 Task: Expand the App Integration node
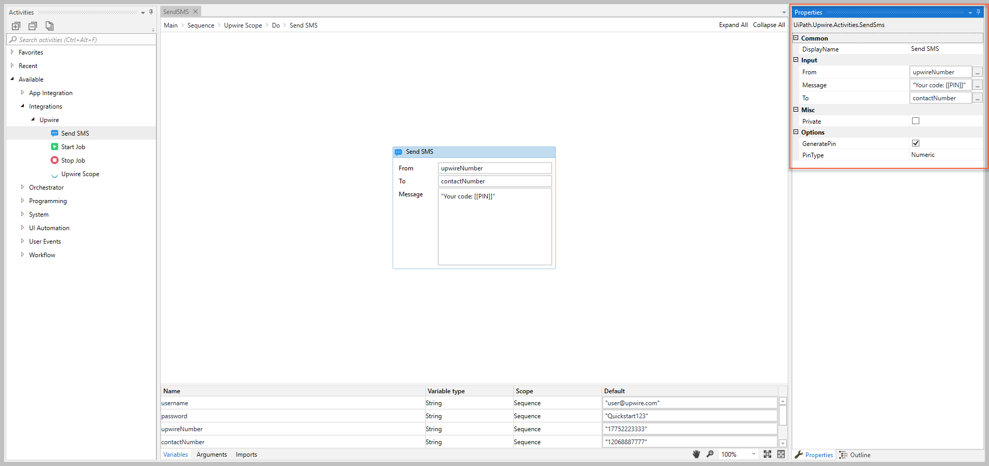click(x=22, y=92)
